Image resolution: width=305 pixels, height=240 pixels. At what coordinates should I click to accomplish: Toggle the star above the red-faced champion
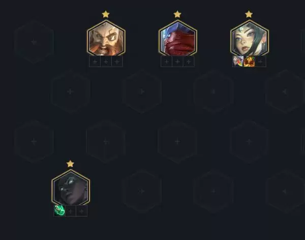[x=177, y=14]
